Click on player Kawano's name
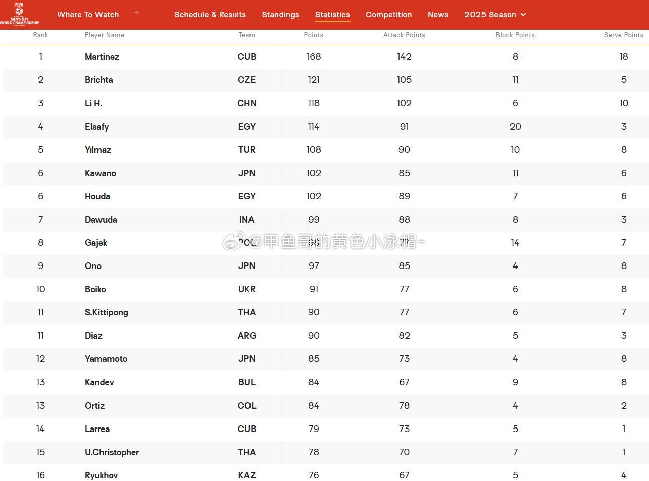Image resolution: width=649 pixels, height=481 pixels. [x=101, y=173]
